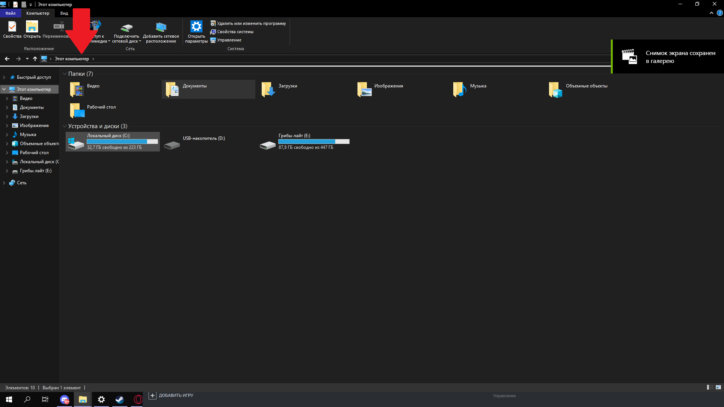Screen dimensions: 724x407
Task: Click Свойства системы in ribbon
Action: (x=235, y=32)
